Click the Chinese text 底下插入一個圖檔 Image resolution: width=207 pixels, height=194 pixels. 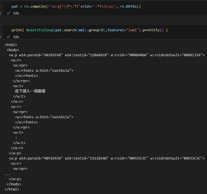[x=30, y=91]
